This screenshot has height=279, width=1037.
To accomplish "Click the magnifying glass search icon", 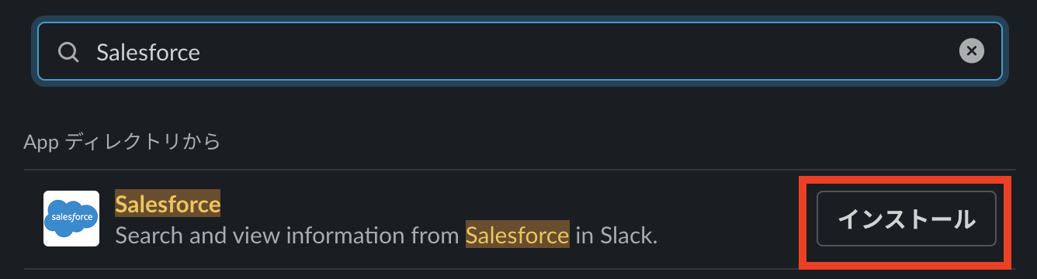I will tap(68, 52).
